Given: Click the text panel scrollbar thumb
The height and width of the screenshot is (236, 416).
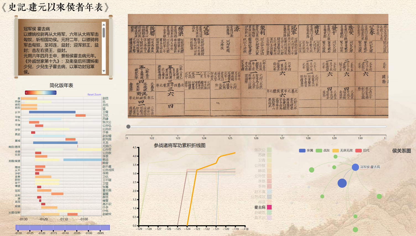Looking at the screenshot, I should 104,33.
